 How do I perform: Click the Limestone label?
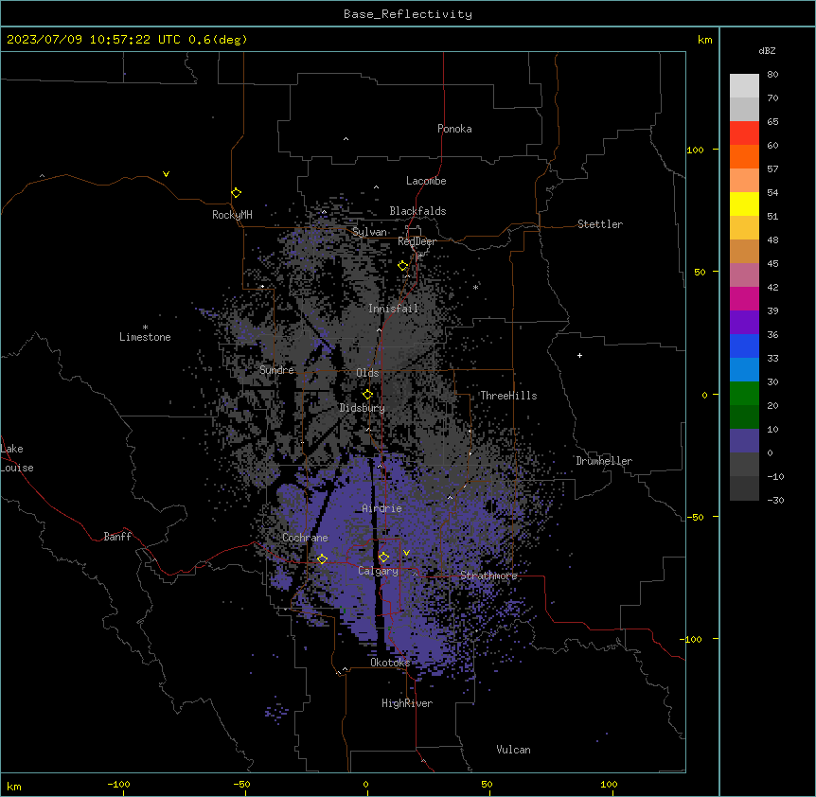(x=145, y=337)
